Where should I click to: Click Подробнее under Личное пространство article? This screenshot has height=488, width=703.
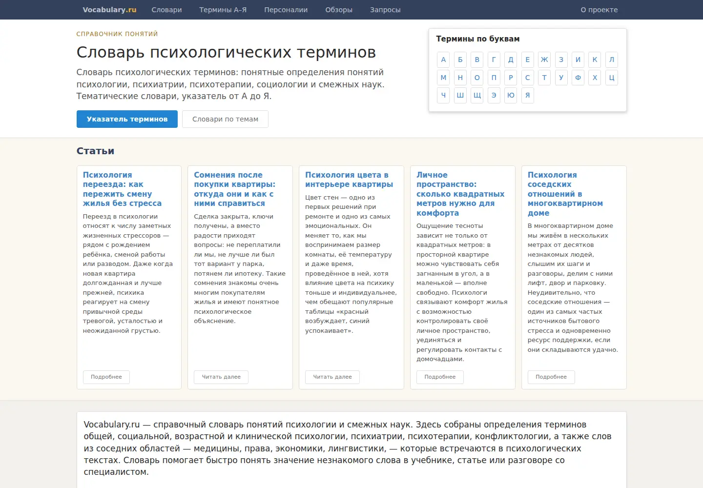[440, 377]
